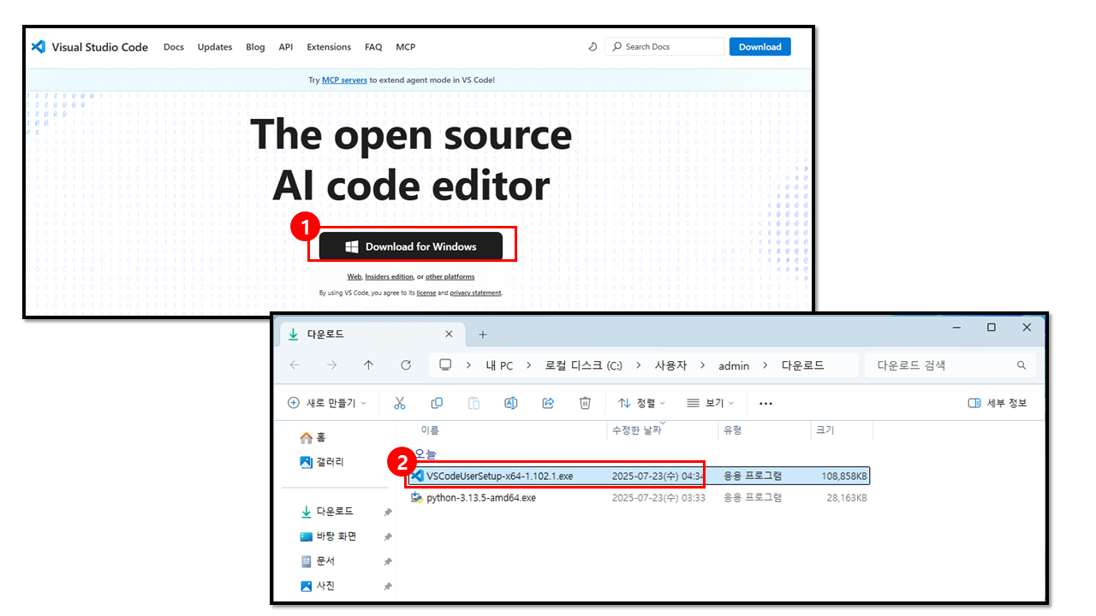The height and width of the screenshot is (616, 1096).
Task: Open 바탕 화면 in the navigation pane
Action: point(329,536)
